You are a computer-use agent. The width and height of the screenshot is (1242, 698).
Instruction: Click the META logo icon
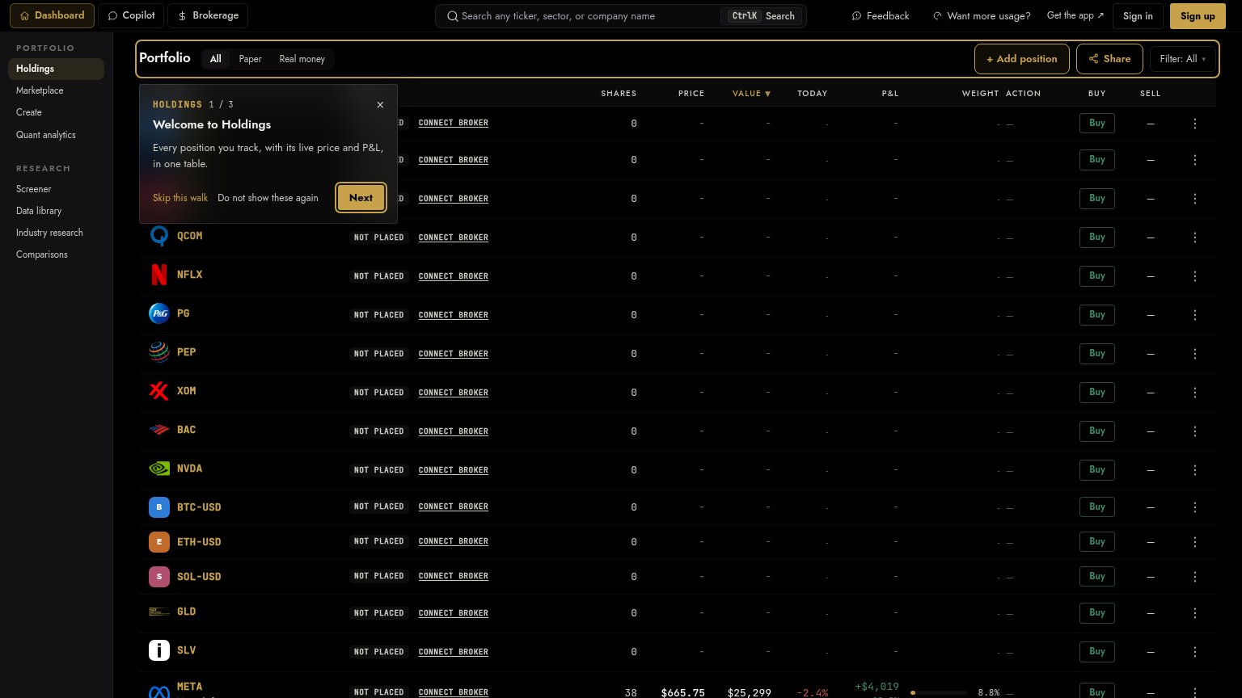point(159,692)
